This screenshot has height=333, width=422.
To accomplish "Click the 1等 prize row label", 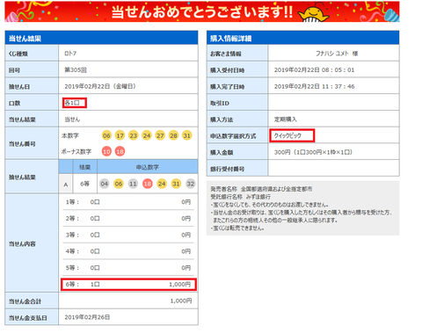I will tap(72, 202).
